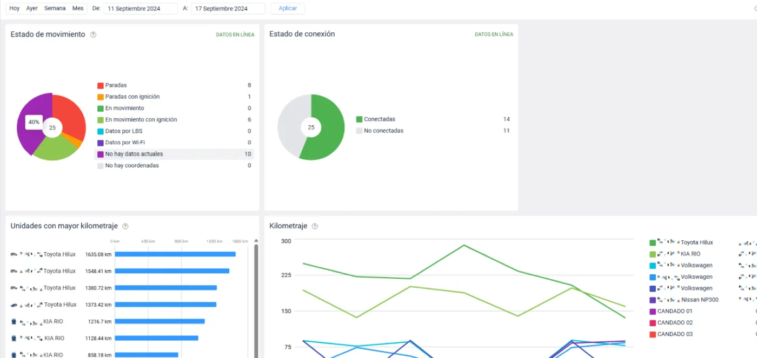Pick the car icon in the 858.18 km row
Viewport: 757px width, 358px height.
pos(14,355)
